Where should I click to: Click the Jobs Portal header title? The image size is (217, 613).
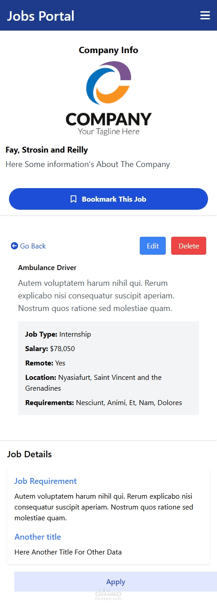tap(40, 16)
